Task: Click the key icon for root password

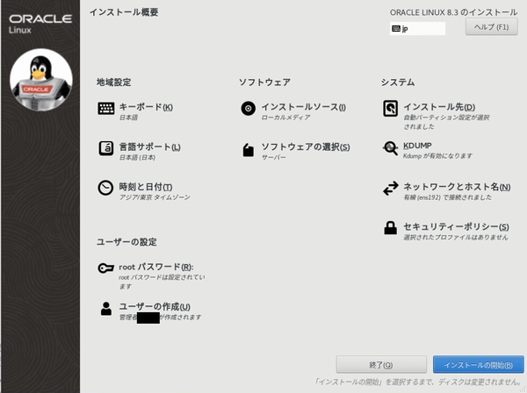Action: tap(106, 268)
